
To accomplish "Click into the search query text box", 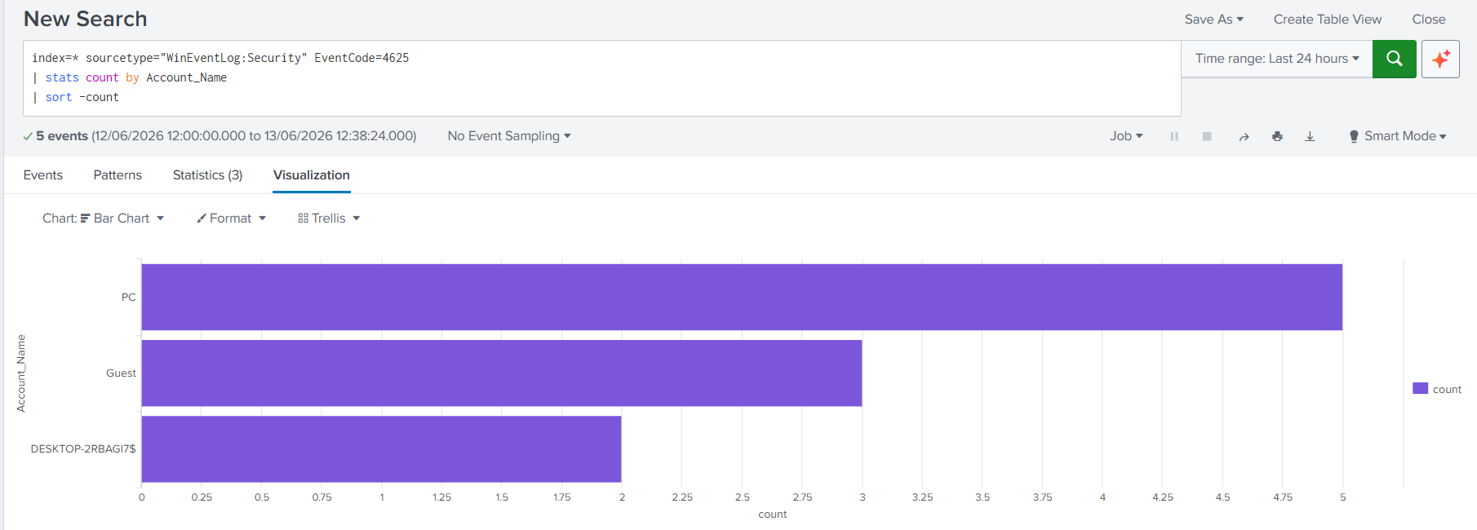I will click(602, 78).
